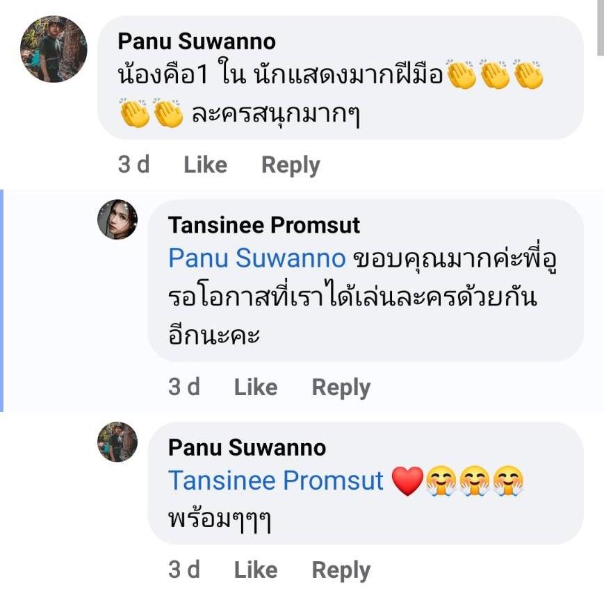604x591 pixels.
Task: Like Tansinee Promsut's reply
Action: click(x=256, y=388)
